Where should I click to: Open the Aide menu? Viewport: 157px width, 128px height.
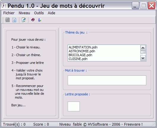click(51, 13)
